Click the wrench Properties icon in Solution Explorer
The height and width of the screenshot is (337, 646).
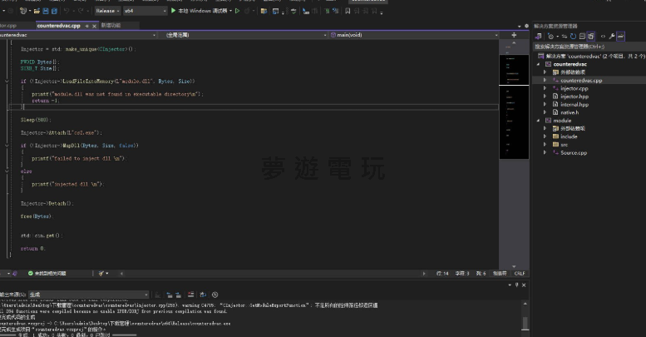[x=612, y=37]
